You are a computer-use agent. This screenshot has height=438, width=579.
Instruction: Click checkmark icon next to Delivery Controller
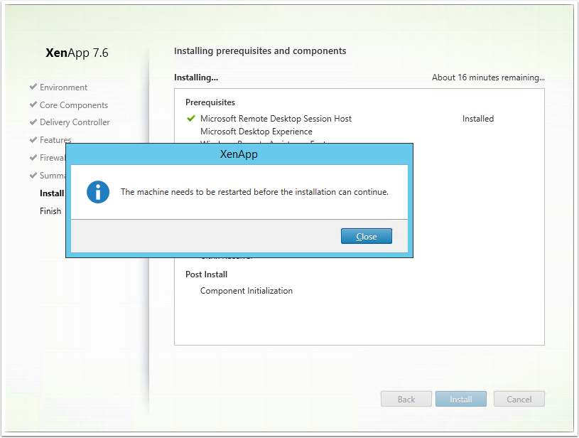(x=33, y=122)
